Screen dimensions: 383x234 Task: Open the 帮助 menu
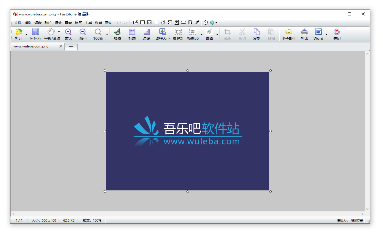109,23
